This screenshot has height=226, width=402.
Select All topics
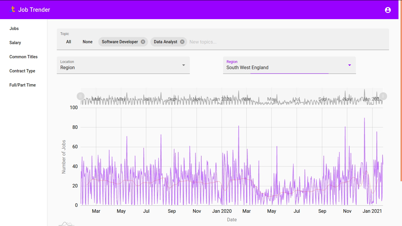[x=69, y=42]
